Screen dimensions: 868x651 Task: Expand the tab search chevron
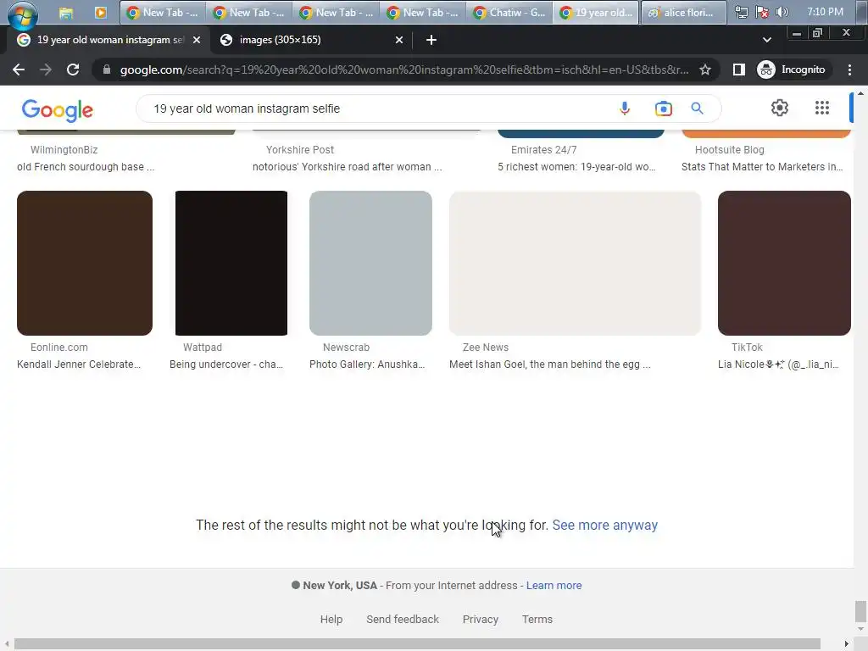(766, 40)
